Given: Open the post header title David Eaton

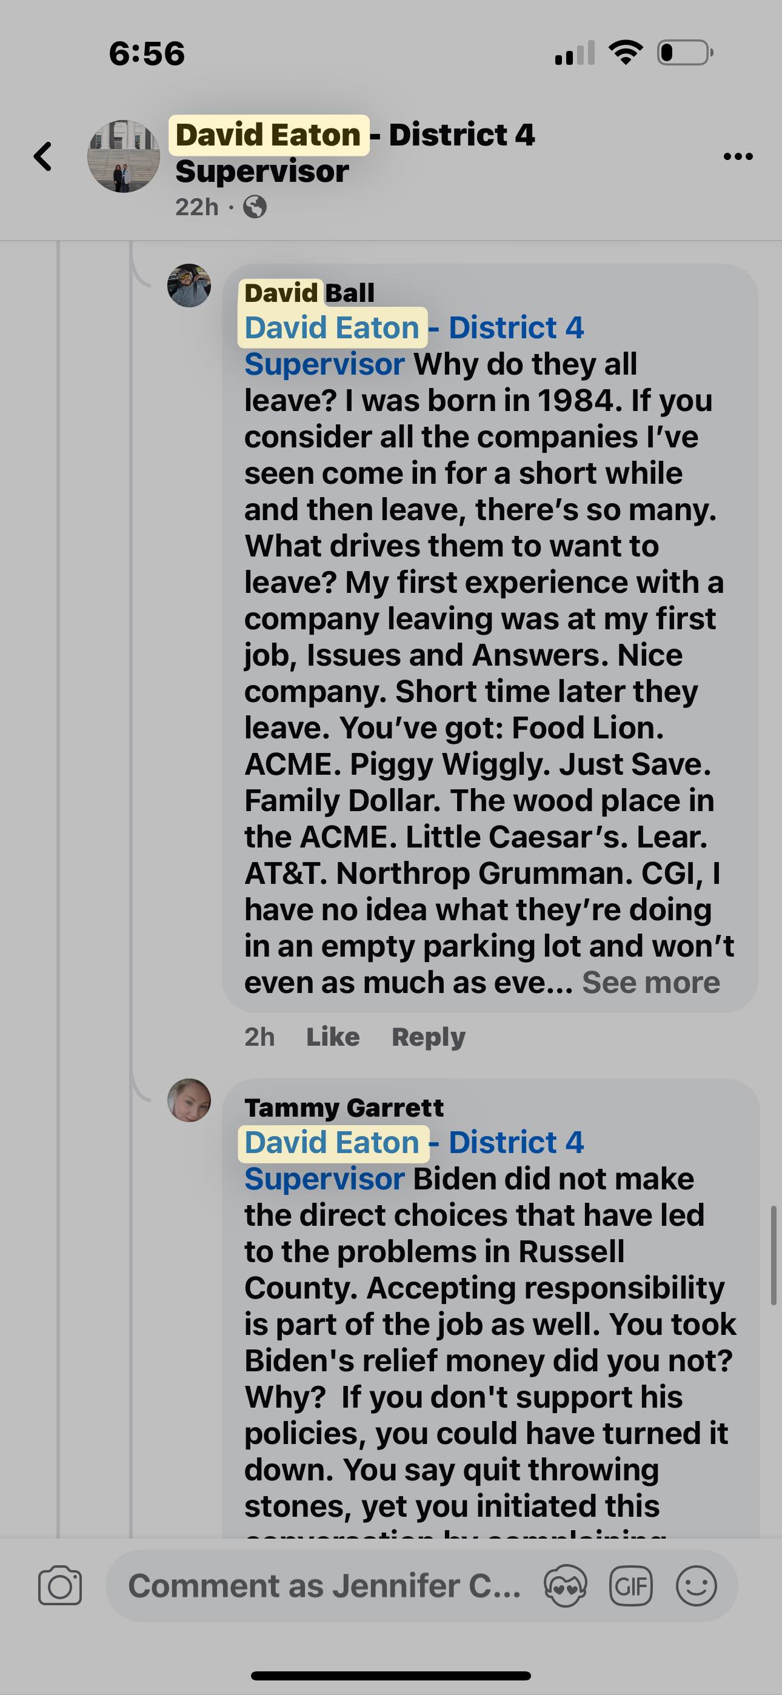Looking at the screenshot, I should tap(269, 135).
